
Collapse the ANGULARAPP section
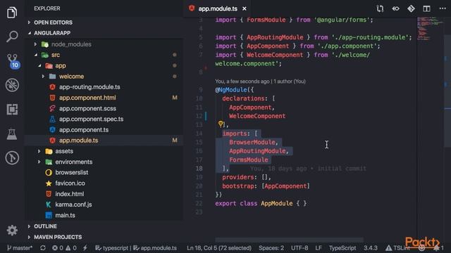pyautogui.click(x=52, y=33)
